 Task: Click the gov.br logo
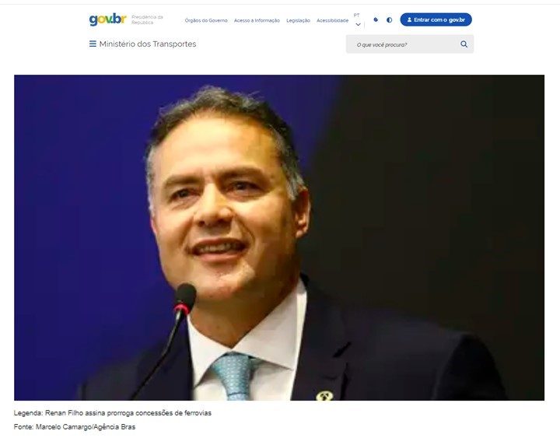pos(107,19)
